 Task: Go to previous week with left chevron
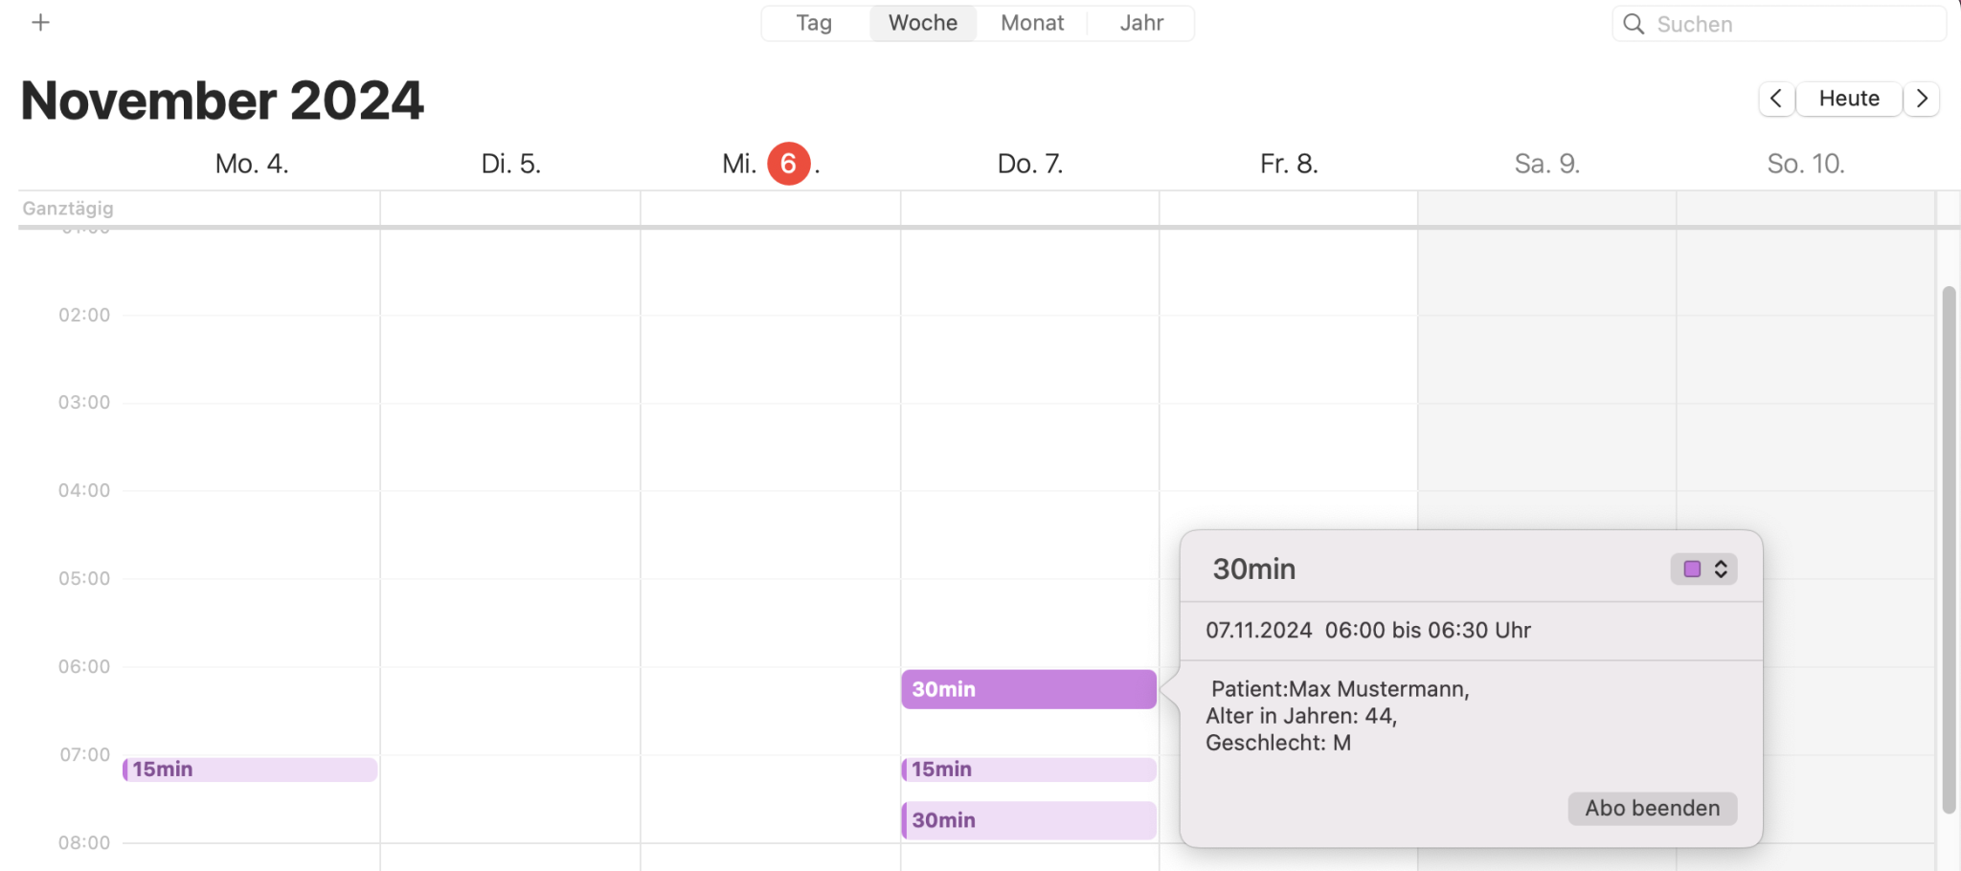point(1776,99)
